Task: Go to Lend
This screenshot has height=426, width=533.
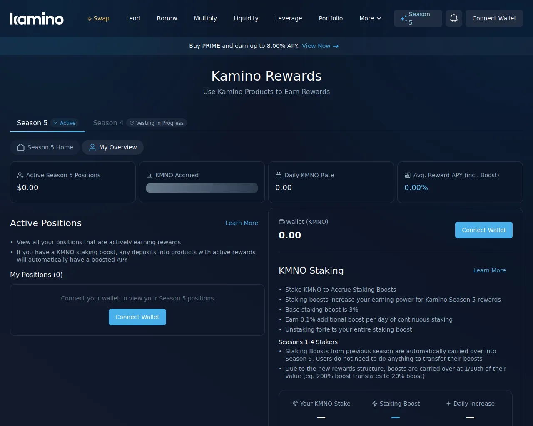Action: (133, 18)
